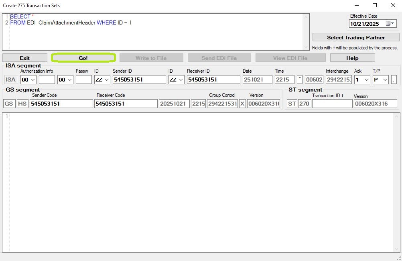Click the ISA Sender ID field
Image resolution: width=402 pixels, height=261 pixels.
139,80
